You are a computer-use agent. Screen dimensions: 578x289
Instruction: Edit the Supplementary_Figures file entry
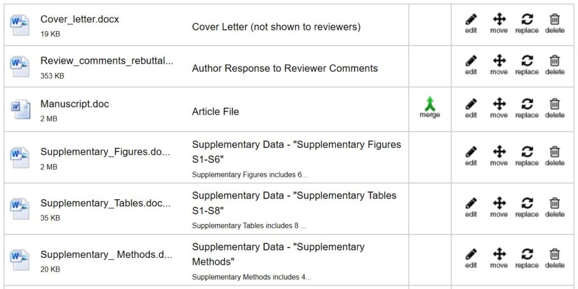point(471,156)
